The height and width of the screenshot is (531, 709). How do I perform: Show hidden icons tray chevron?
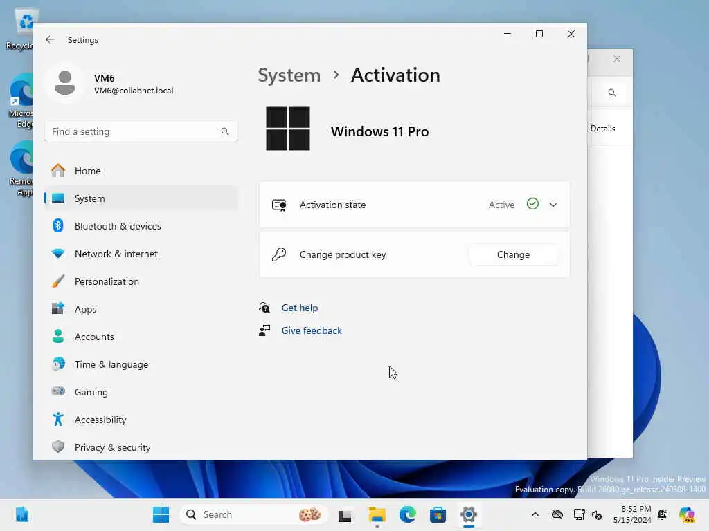pos(535,514)
